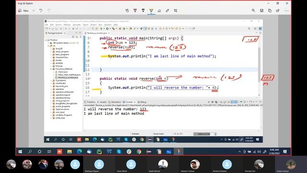Show hidden icons in live system tray
Viewport: 307px width, 173px height.
pos(239,152)
